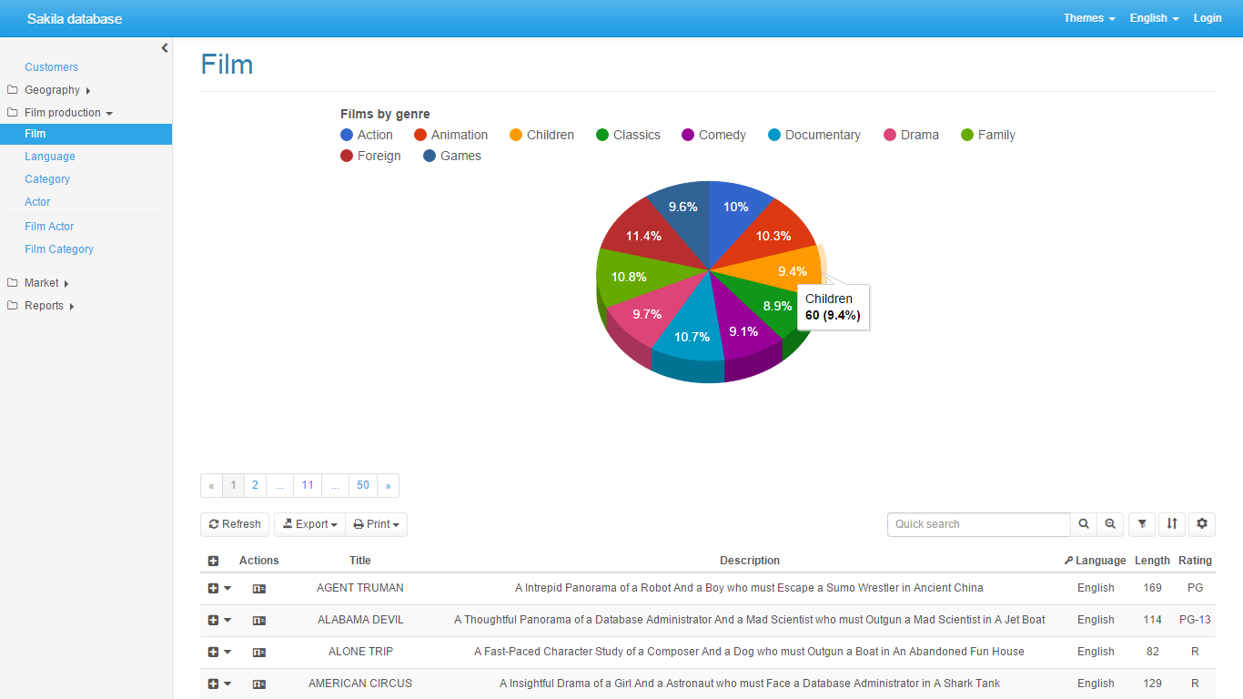
Task: Toggle the Foreign legend entry
Action: (x=369, y=157)
